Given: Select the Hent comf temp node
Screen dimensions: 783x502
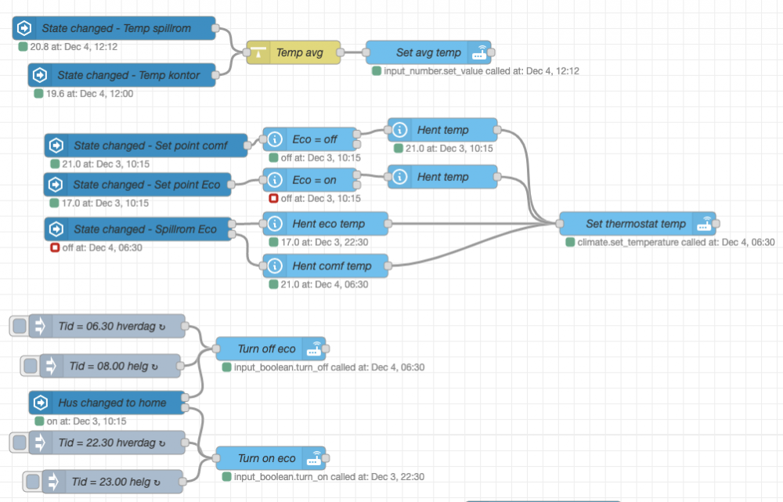Looking at the screenshot, I should [330, 266].
